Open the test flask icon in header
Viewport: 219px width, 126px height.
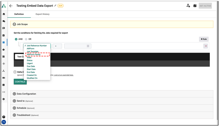click(188, 6)
